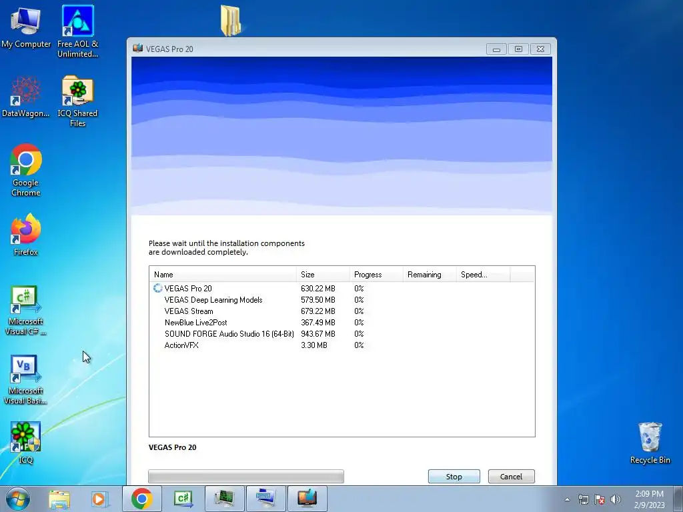Open volume control tray icon
Viewport: 683px width, 512px height.
pos(616,499)
